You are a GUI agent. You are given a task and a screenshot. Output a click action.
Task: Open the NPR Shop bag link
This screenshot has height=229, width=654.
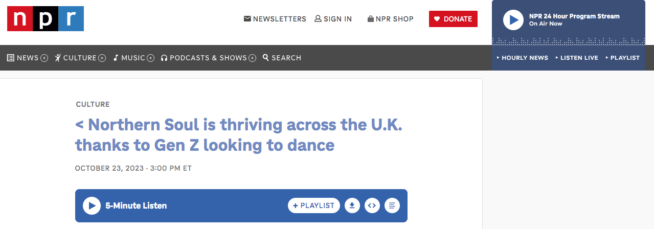371,19
